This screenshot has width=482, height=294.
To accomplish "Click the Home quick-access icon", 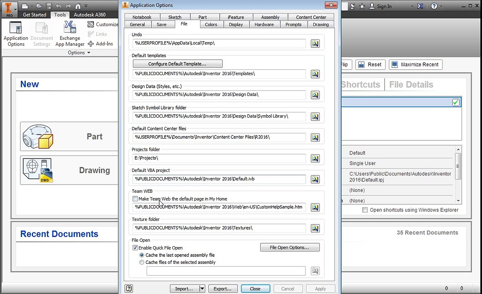I will click(x=78, y=6).
